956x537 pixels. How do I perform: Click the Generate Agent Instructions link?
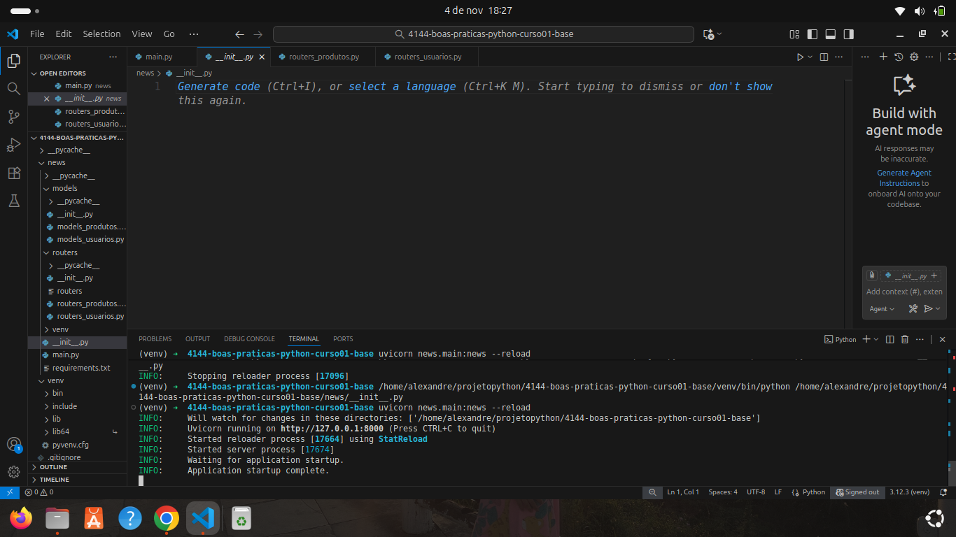(x=904, y=178)
